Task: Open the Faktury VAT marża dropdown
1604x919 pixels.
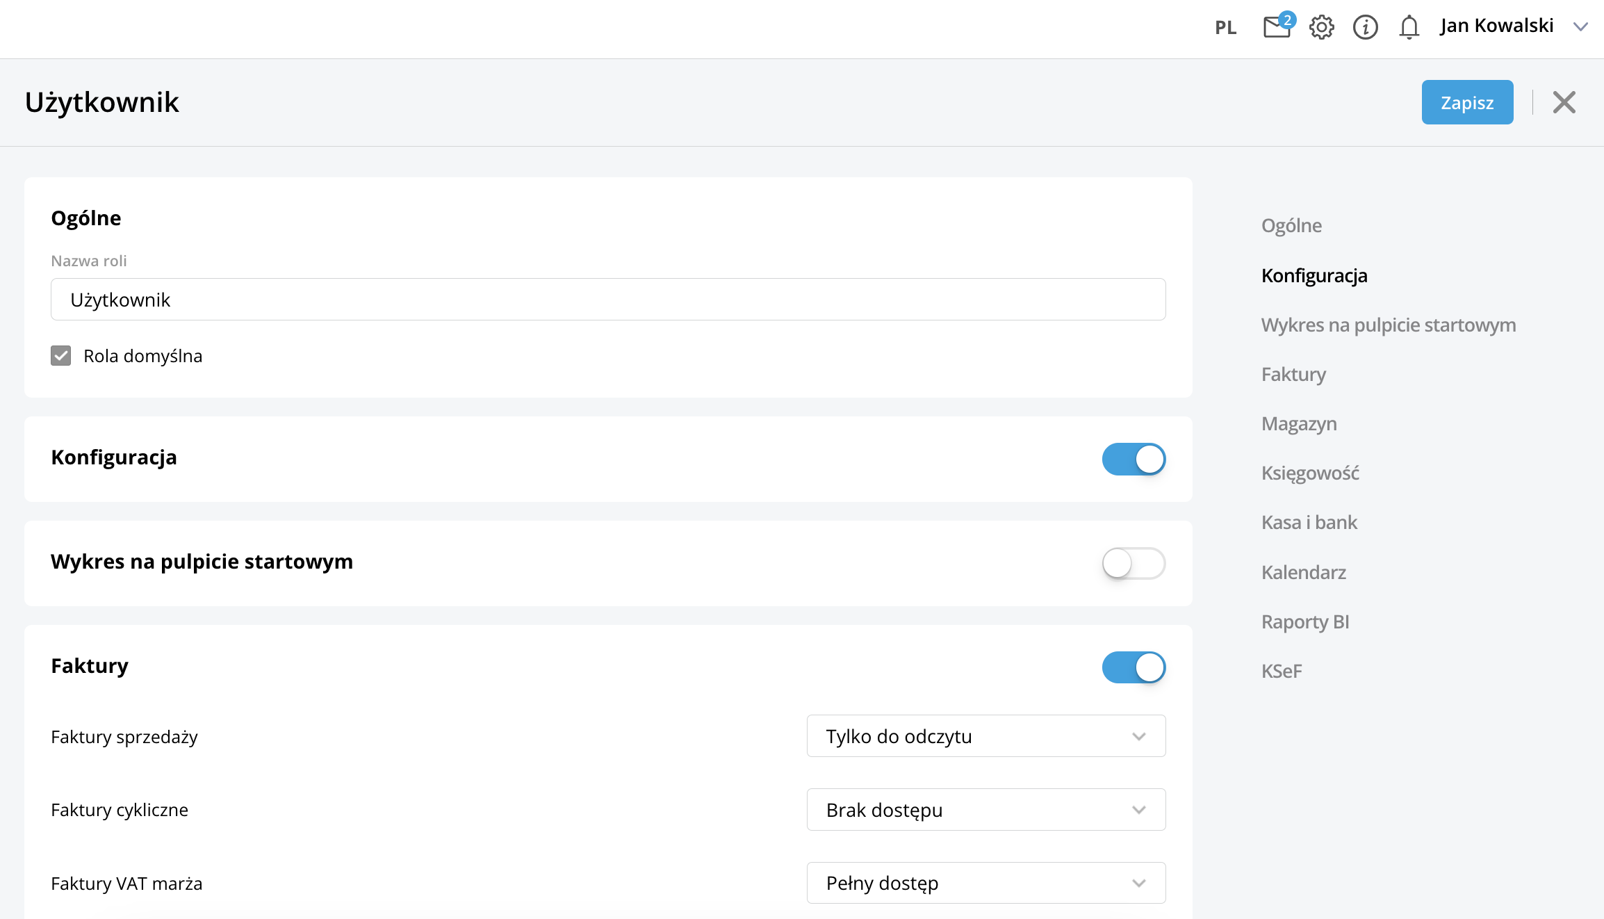Action: tap(985, 883)
